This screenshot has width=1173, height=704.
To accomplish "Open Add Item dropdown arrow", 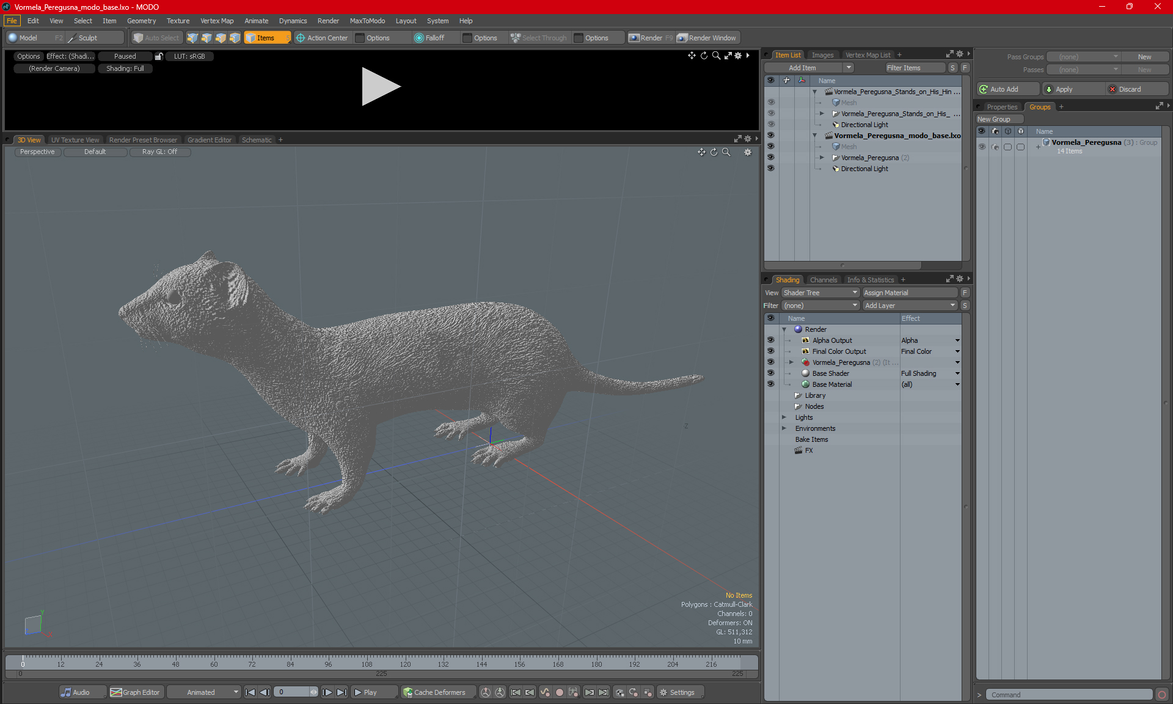I will (849, 68).
